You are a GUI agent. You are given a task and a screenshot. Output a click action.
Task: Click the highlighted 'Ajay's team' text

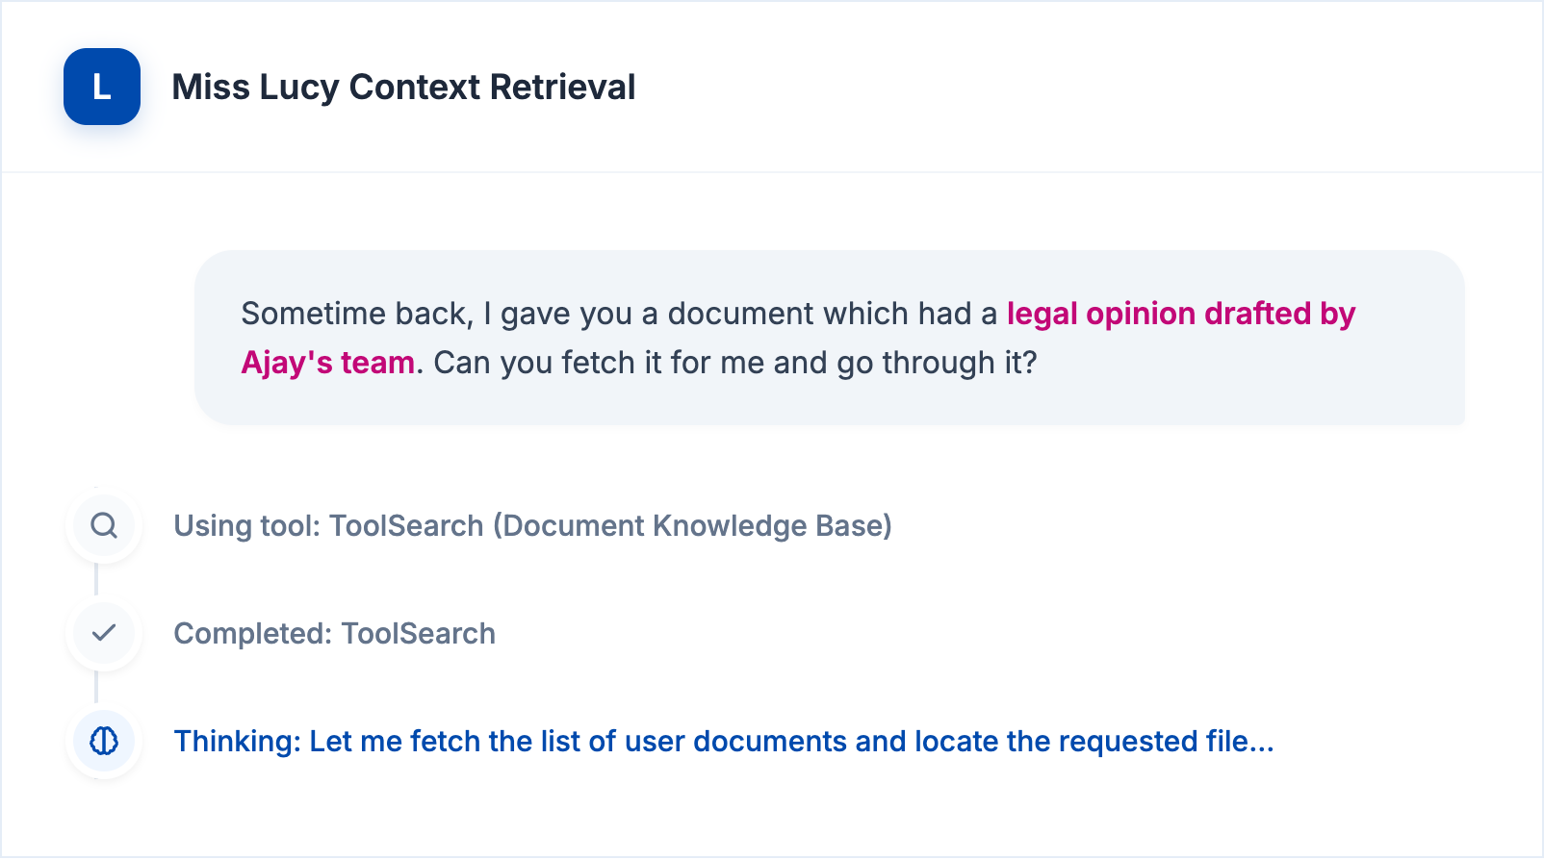[x=328, y=363]
